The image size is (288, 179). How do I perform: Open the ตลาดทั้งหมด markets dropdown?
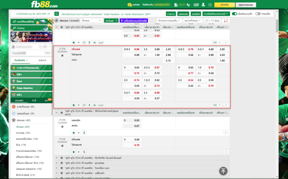[x=192, y=21]
